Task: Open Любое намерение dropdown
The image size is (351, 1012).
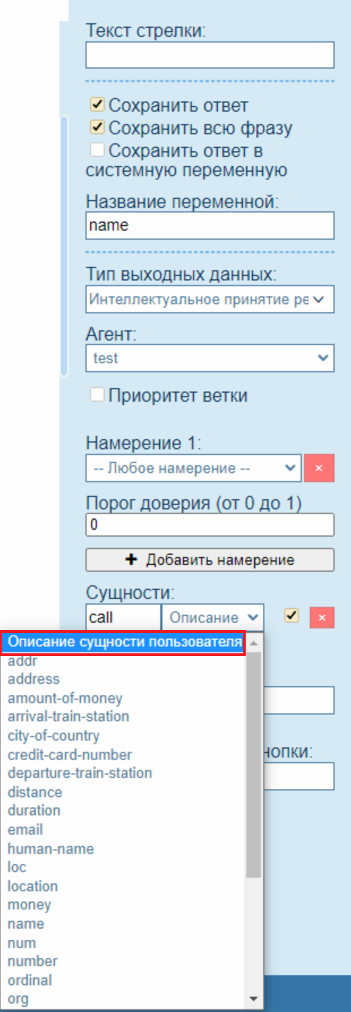Action: coord(193,469)
